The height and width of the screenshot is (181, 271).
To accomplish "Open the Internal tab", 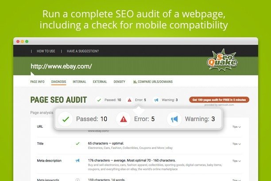I will 79,82.
